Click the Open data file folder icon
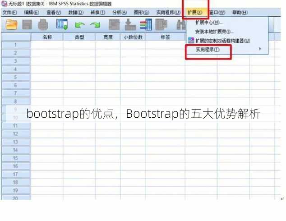This screenshot has height=221, width=286. click(x=11, y=24)
